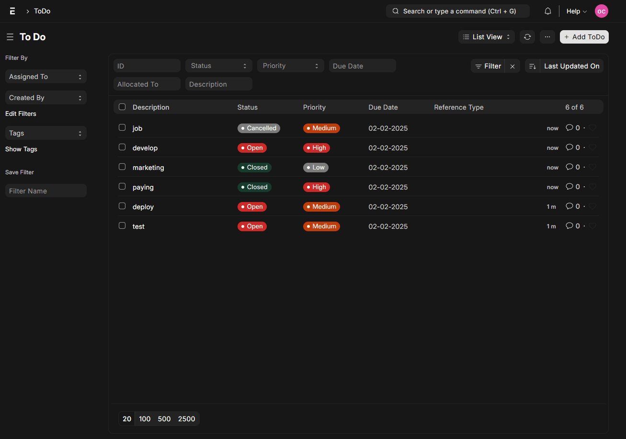
Task: Open the paying todo
Action: pos(143,187)
